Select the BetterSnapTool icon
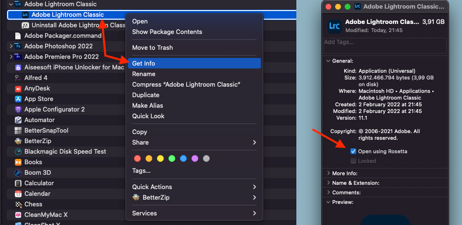This screenshot has width=462, height=225. point(18,131)
